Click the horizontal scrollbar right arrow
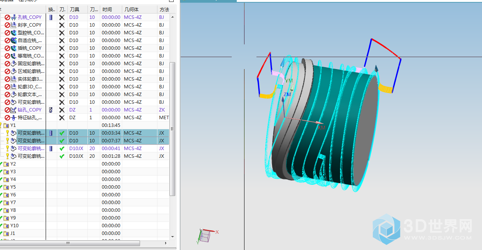482x250 pixels. tap(166, 243)
